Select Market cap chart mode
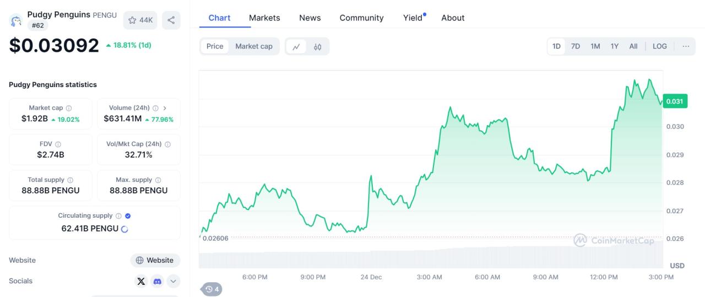705x297 pixels. [x=254, y=46]
